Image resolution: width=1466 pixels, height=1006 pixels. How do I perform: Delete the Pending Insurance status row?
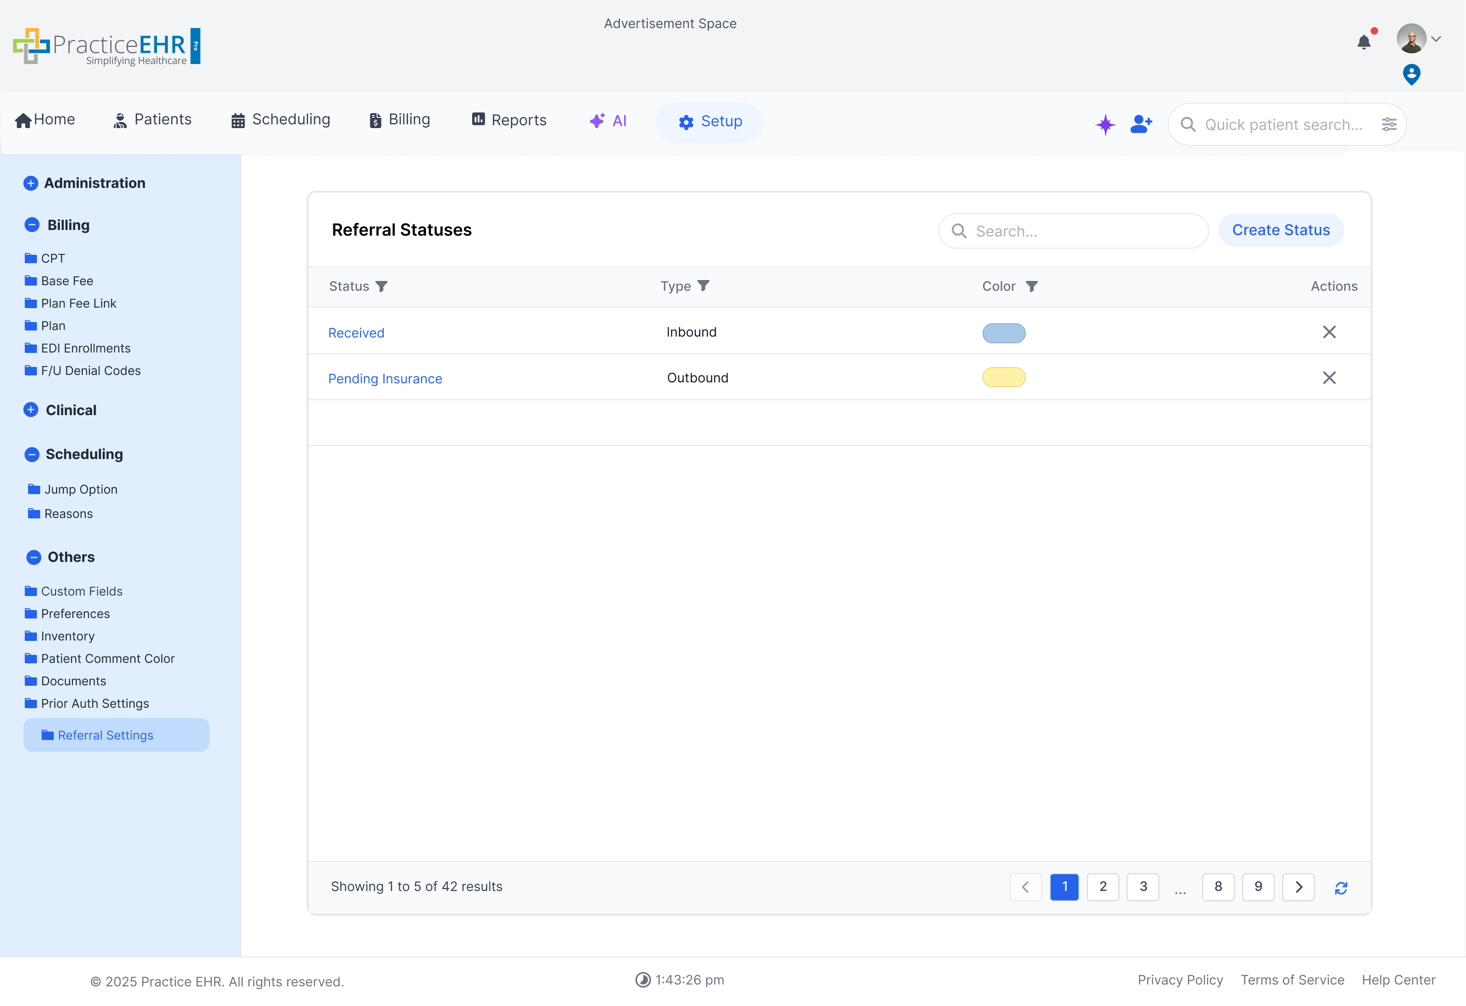(x=1330, y=377)
